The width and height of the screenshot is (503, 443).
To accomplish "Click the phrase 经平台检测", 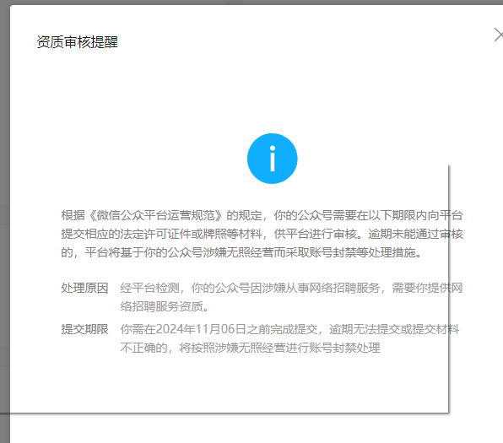I will tap(149, 288).
